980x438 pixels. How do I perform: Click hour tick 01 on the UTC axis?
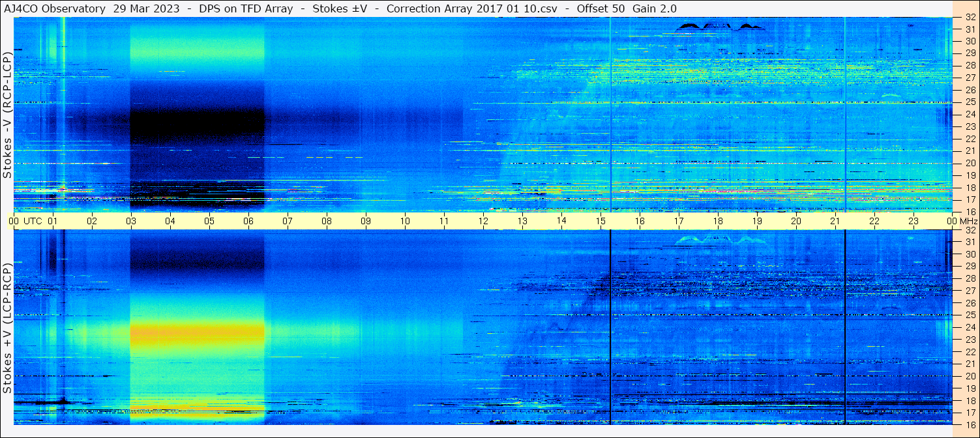tap(53, 221)
